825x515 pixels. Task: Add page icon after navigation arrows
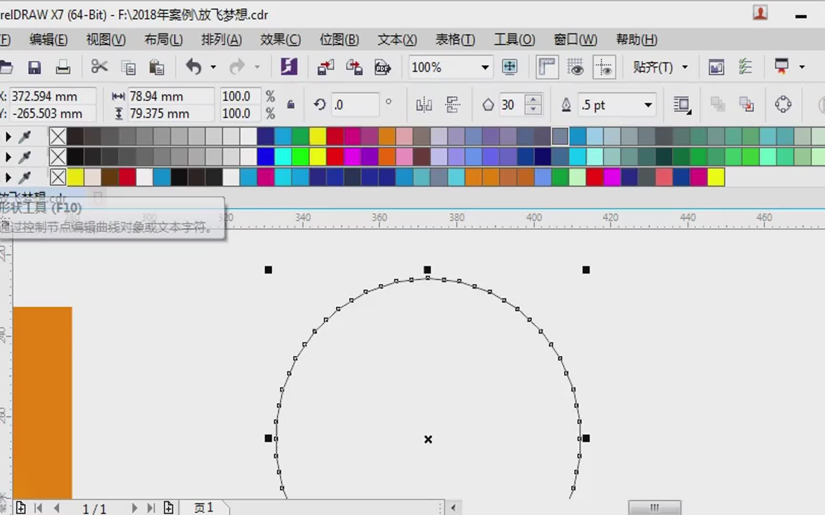169,507
